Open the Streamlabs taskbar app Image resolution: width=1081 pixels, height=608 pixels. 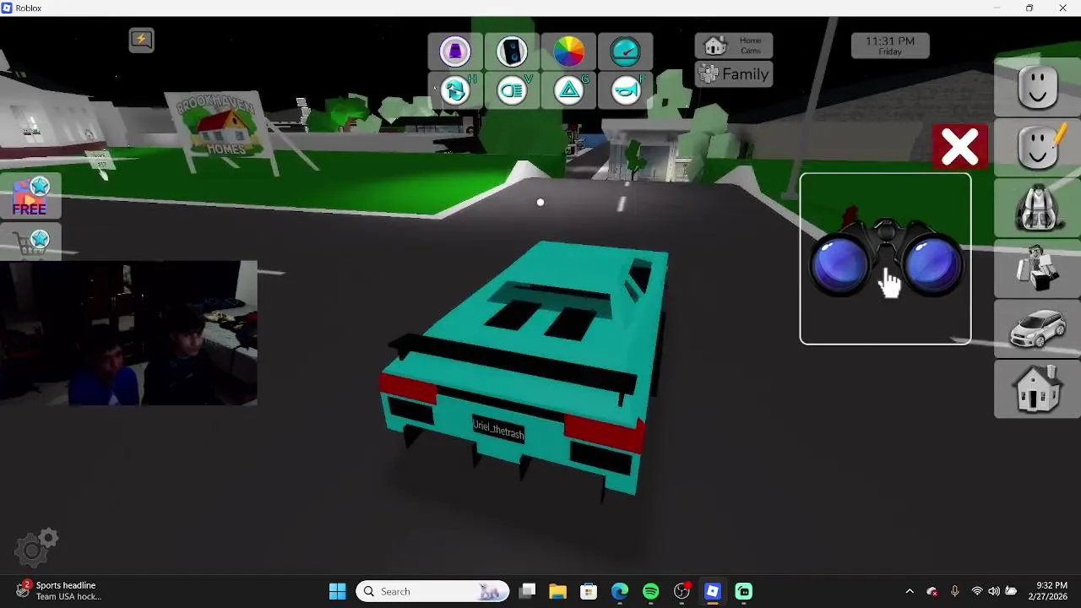tap(744, 591)
